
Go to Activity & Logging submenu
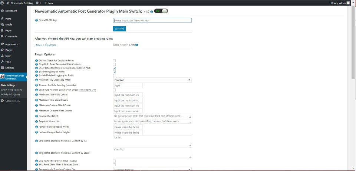click(10, 94)
